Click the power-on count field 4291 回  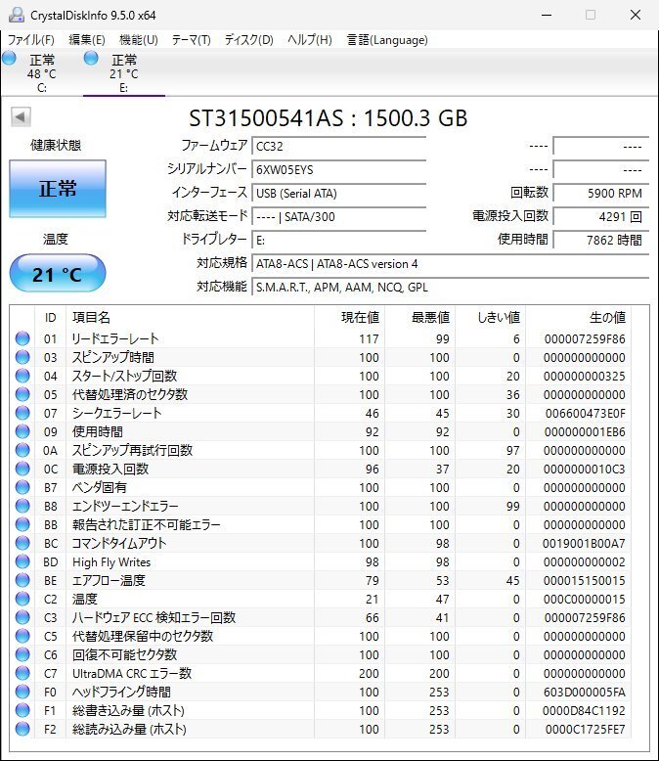pos(600,216)
